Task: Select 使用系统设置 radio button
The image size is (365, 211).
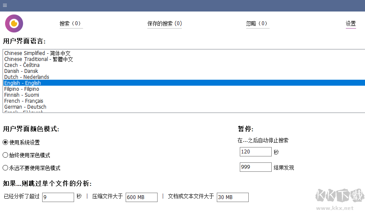Action: tap(6, 142)
